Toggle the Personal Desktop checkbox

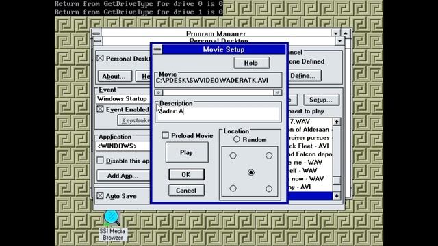click(x=101, y=58)
